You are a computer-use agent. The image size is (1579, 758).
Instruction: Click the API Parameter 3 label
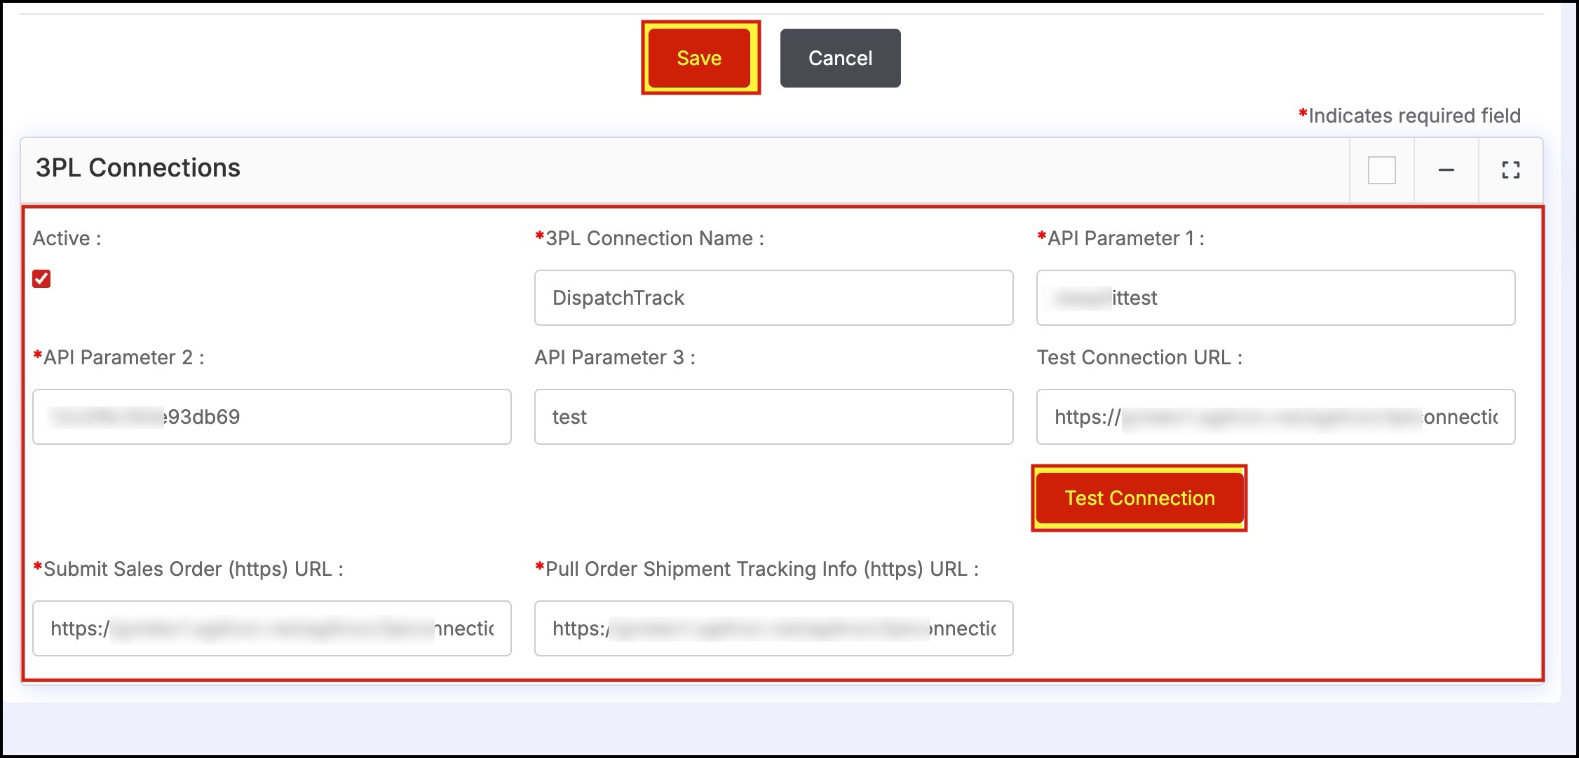point(614,358)
